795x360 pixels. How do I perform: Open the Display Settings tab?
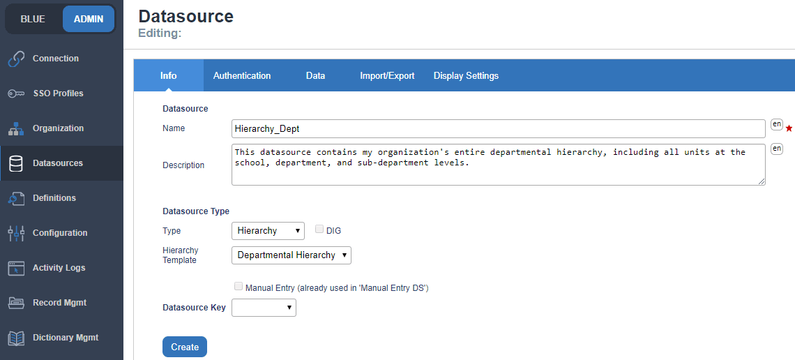coord(466,75)
